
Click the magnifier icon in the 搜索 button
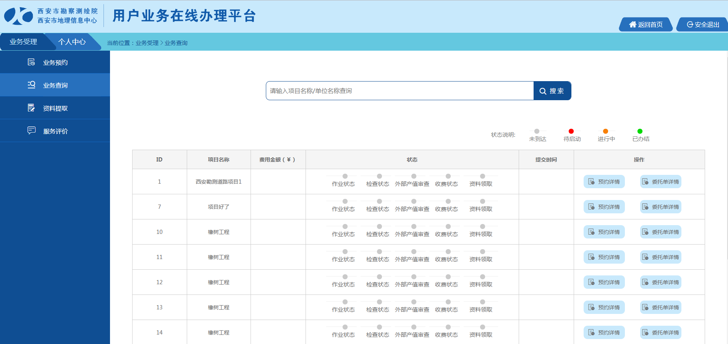click(x=543, y=91)
